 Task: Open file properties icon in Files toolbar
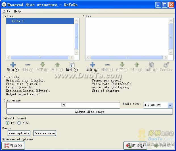(x=151, y=65)
